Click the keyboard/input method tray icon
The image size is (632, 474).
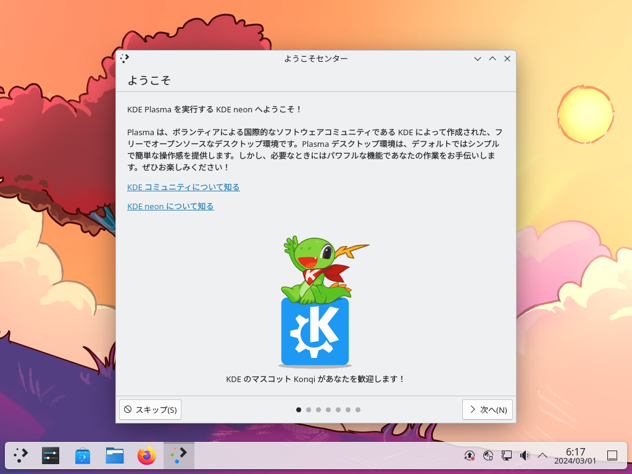click(488, 455)
